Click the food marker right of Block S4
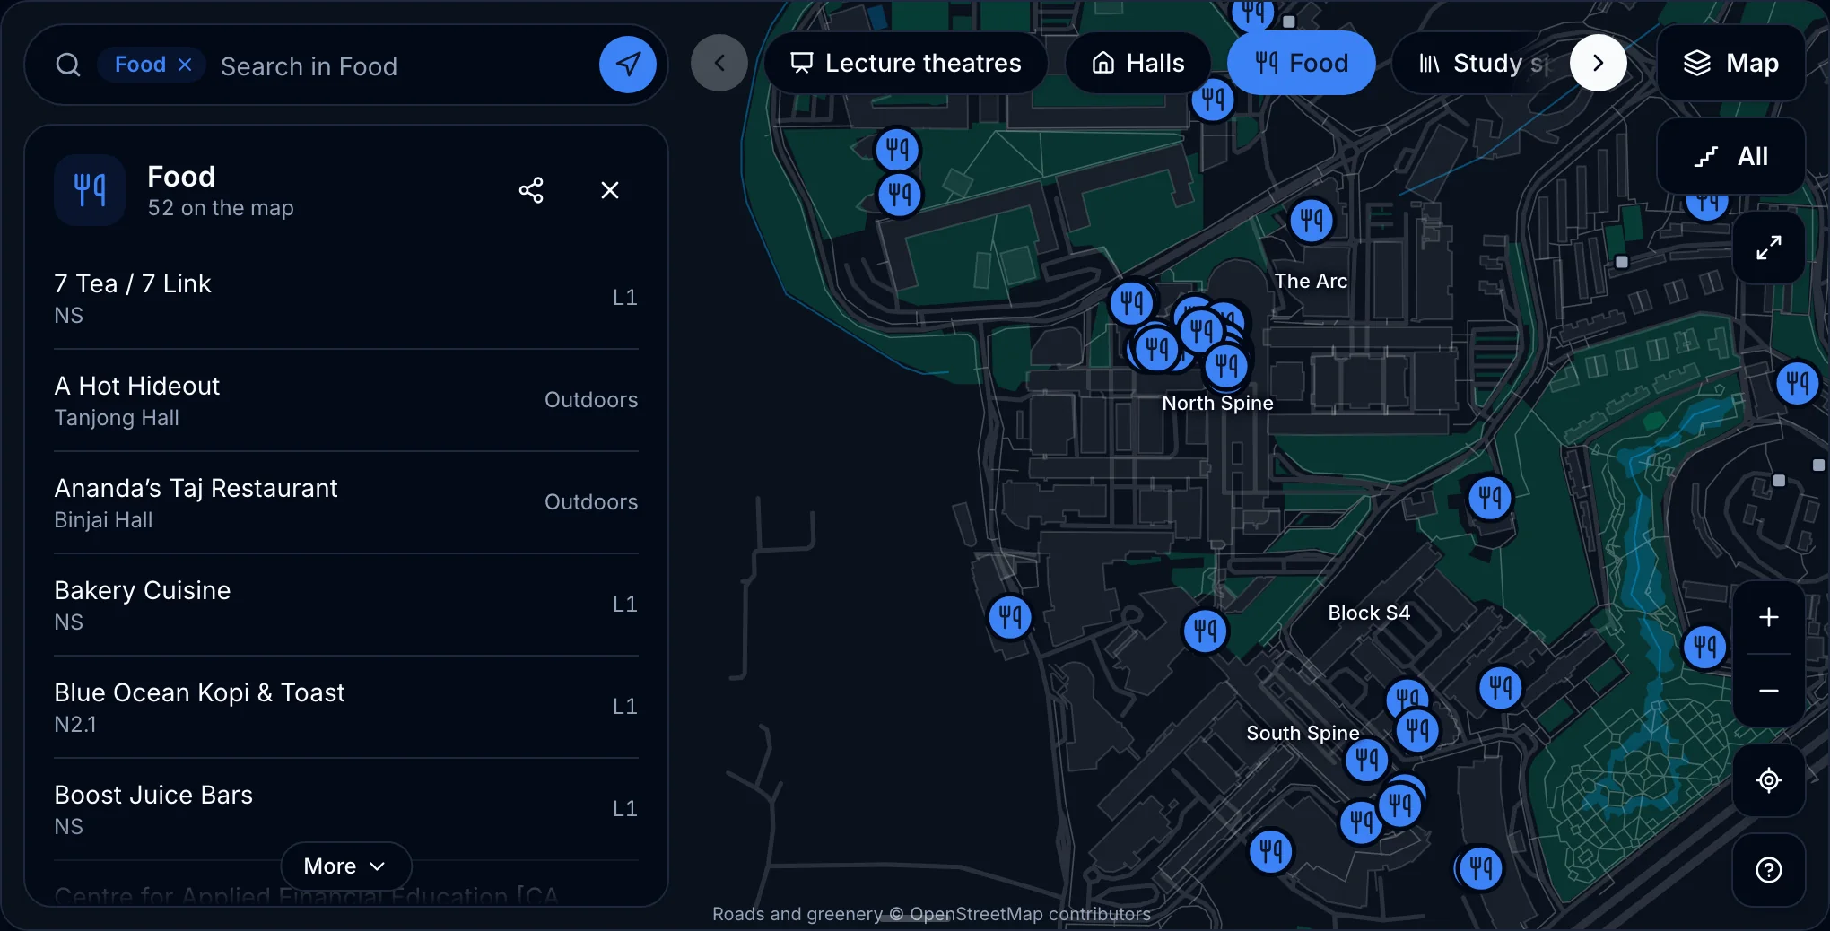Viewport: 1830px width, 931px height. click(x=1500, y=688)
